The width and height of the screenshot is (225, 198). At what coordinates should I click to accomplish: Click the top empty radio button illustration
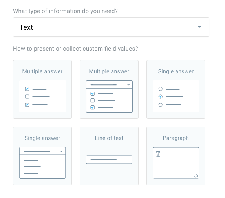[x=161, y=89]
